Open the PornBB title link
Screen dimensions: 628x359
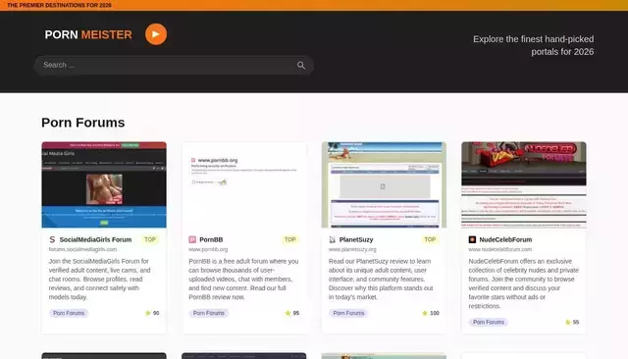(x=211, y=239)
